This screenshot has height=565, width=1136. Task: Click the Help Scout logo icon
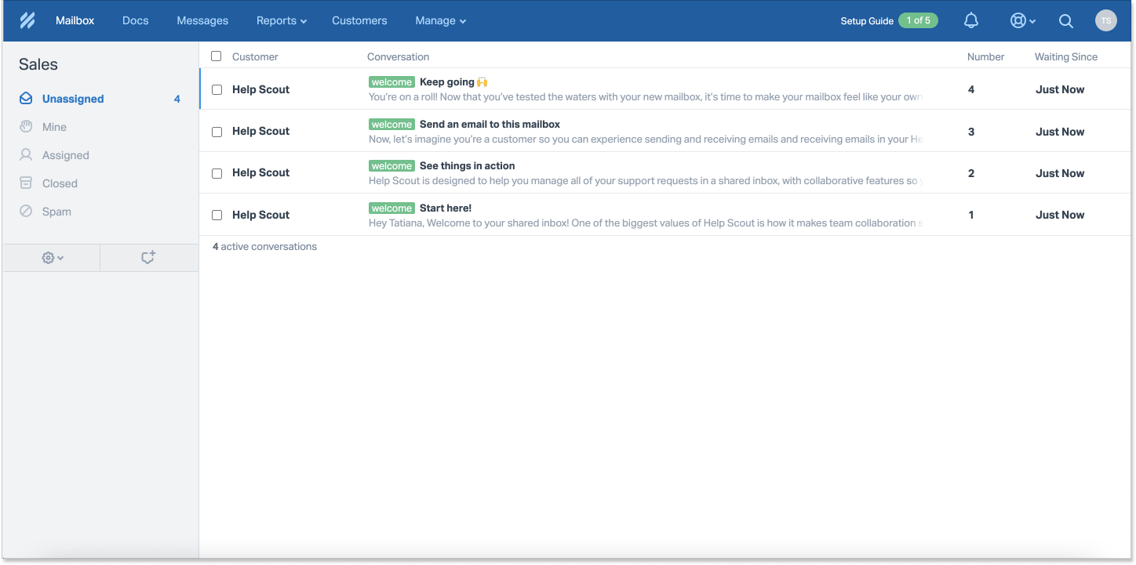pos(27,21)
